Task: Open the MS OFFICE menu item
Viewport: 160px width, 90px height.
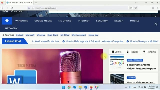Action: coord(65,21)
